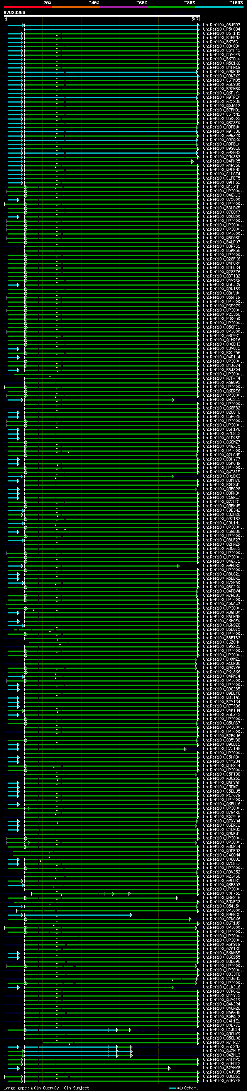The height and width of the screenshot is (1091, 247).
Task: Select the last hit UniRef100_A4HYF8
Action: click(x=222, y=1081)
